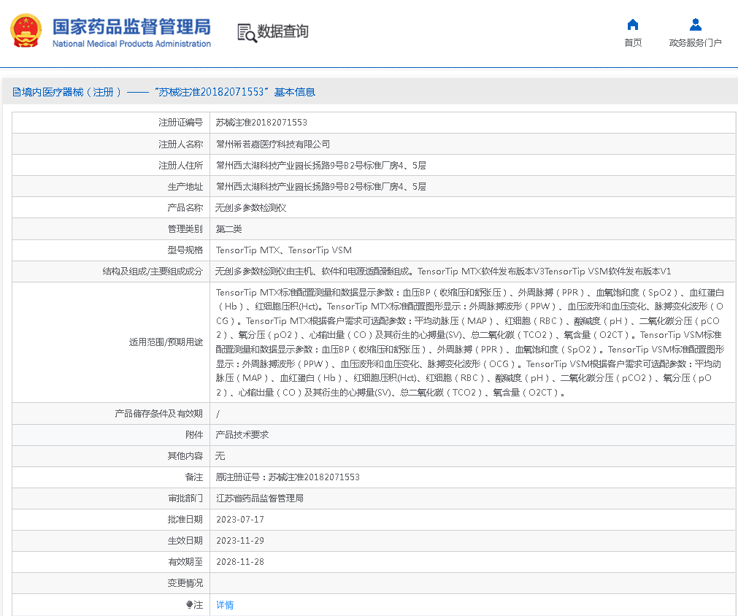This screenshot has width=738, height=616.
Task: Click registrant name 常州希若嘉医疗科技有限公司
Action: [273, 144]
